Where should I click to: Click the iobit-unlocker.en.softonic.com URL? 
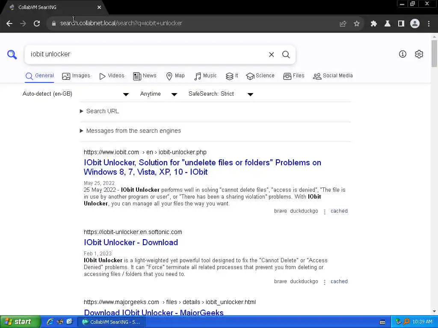coord(133,232)
